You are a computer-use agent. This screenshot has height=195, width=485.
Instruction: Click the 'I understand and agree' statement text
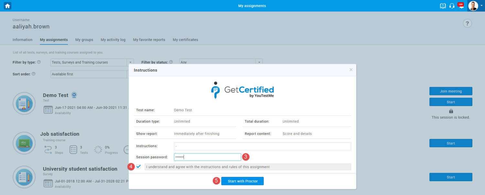(x=208, y=167)
